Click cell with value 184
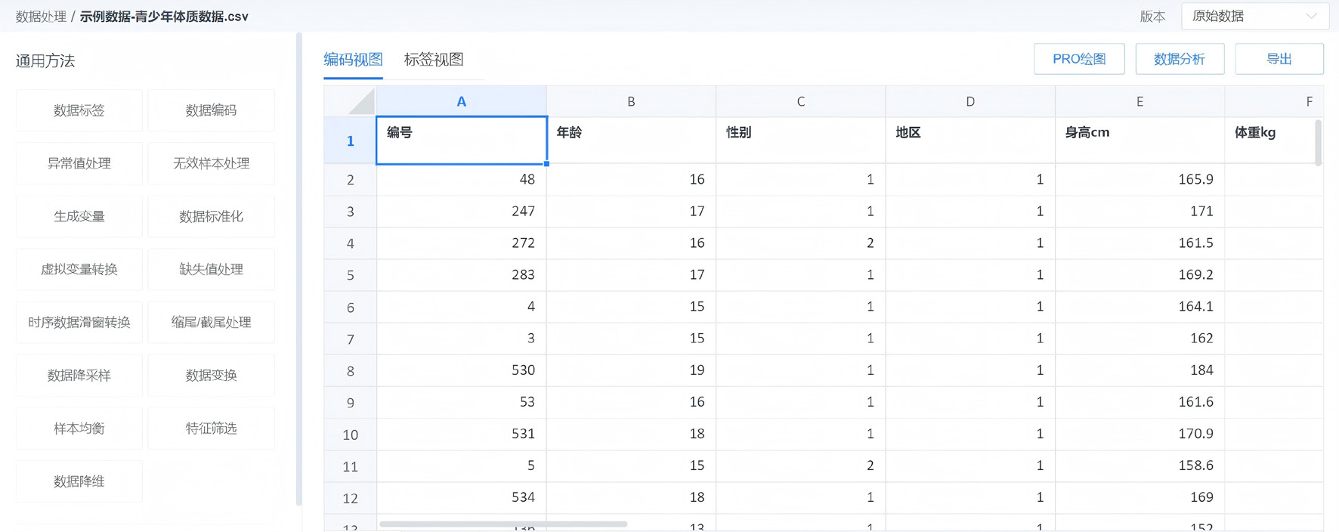The image size is (1339, 532). [x=1140, y=370]
